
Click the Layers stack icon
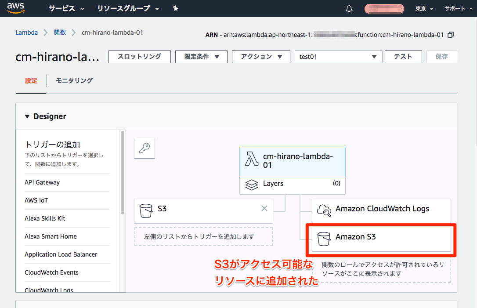point(252,185)
